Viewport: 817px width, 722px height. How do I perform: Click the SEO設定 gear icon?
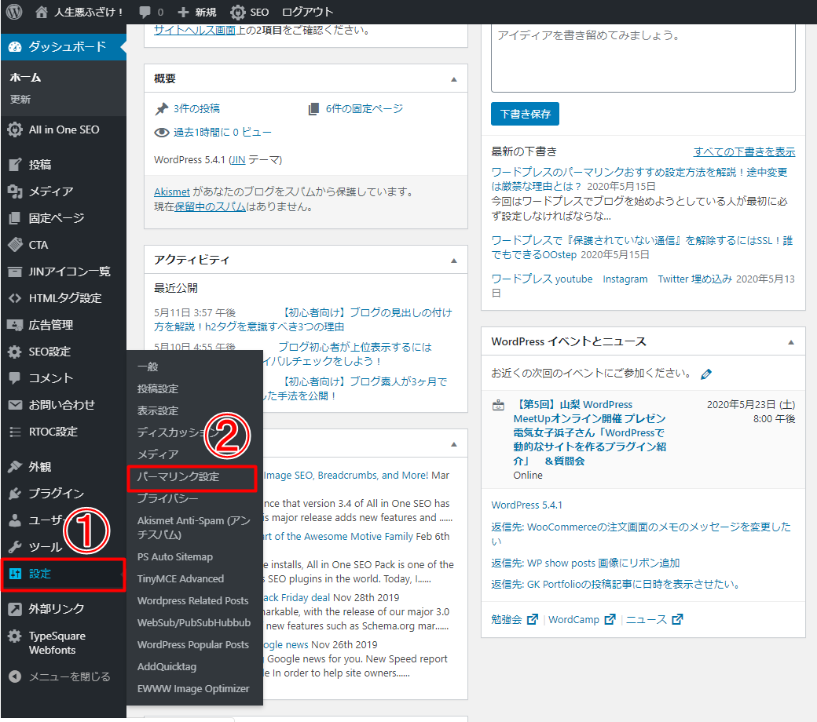15,352
